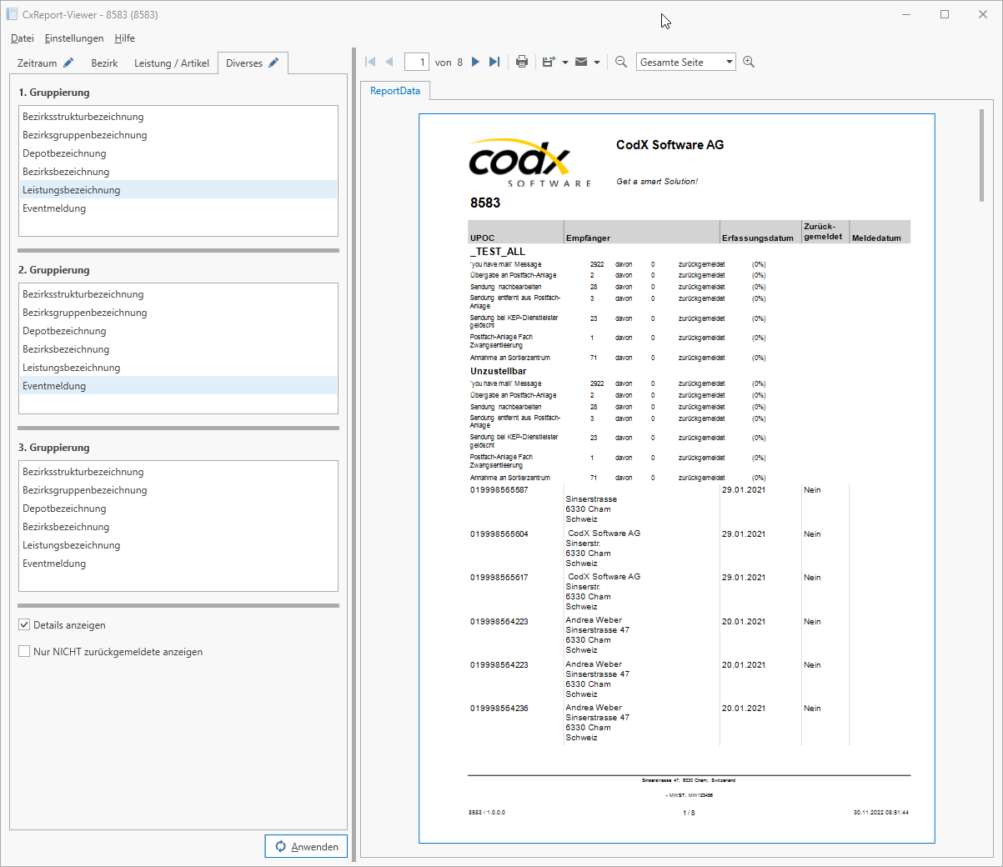The height and width of the screenshot is (867, 1003).
Task: Click the 'Anwenden' button
Action: [x=306, y=845]
